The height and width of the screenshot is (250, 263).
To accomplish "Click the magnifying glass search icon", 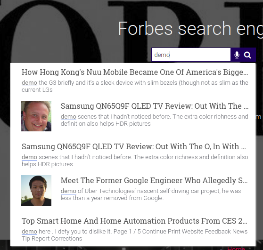I will [247, 55].
